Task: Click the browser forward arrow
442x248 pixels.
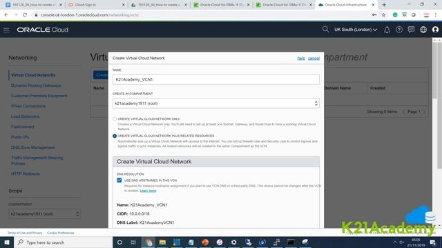Action: coord(15,15)
